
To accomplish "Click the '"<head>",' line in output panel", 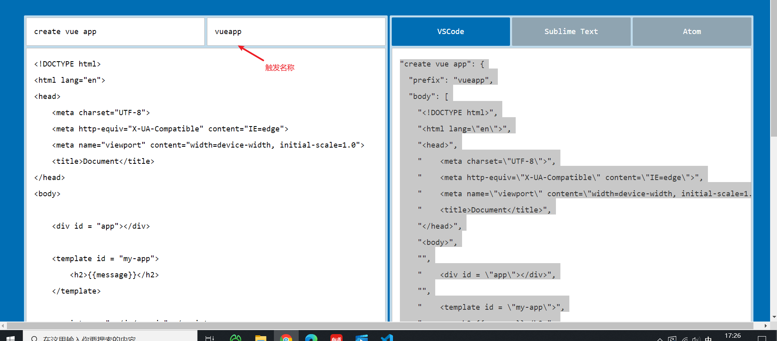I will click(437, 145).
